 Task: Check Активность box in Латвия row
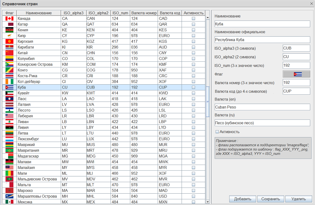(x=194, y=104)
